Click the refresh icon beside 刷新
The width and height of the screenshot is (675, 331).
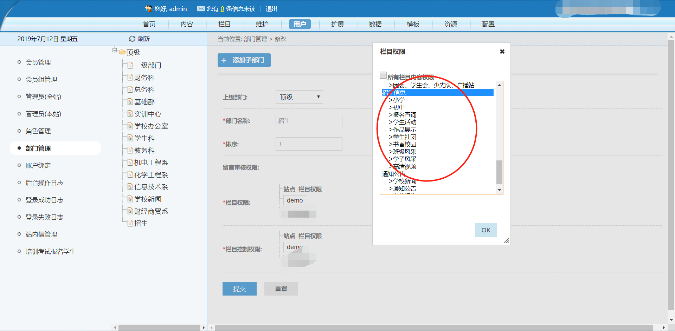coord(132,39)
